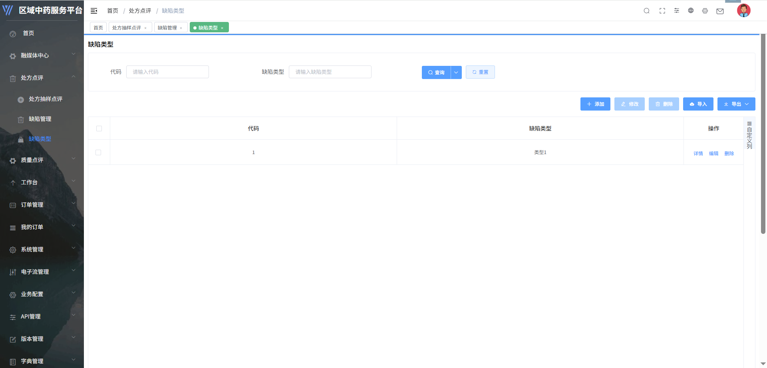Viewport: 767px width, 368px height.
Task: Click the 缺陷管理 sidebar icon
Action: point(21,120)
